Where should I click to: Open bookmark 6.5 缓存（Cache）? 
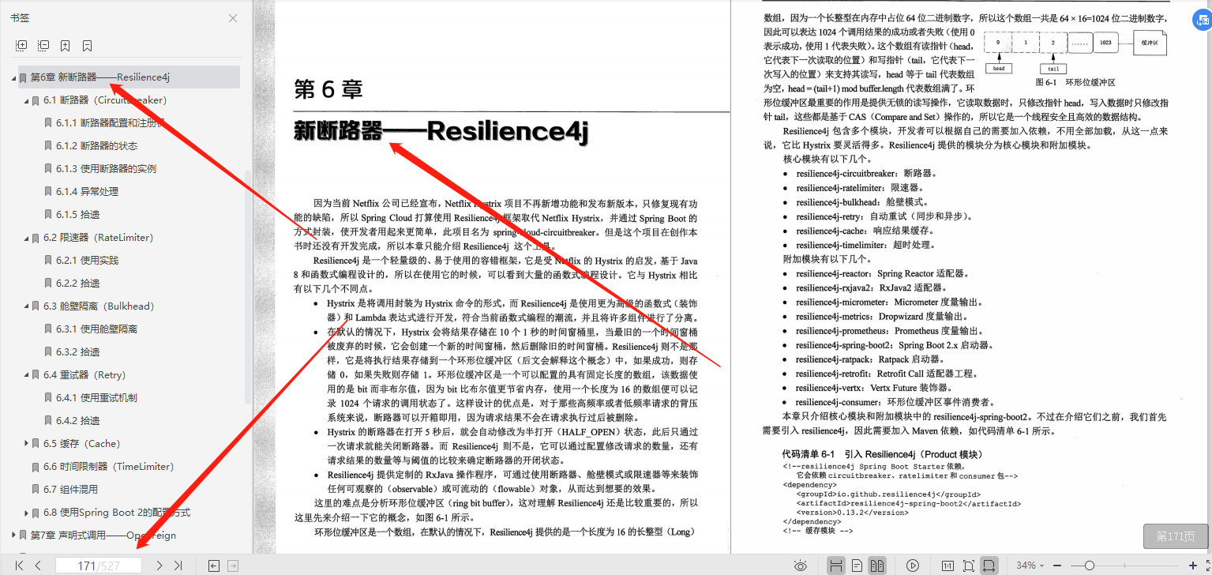click(81, 444)
